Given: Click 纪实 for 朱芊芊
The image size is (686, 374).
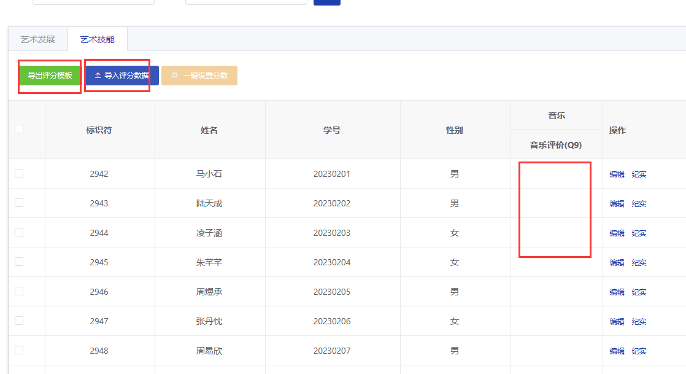Looking at the screenshot, I should pos(639,262).
